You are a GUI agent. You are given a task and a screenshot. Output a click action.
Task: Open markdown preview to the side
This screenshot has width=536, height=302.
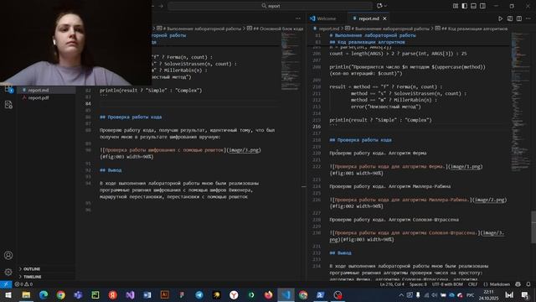click(510, 18)
